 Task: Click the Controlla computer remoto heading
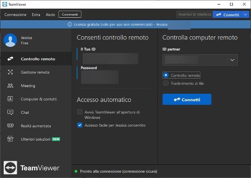coord(200,37)
